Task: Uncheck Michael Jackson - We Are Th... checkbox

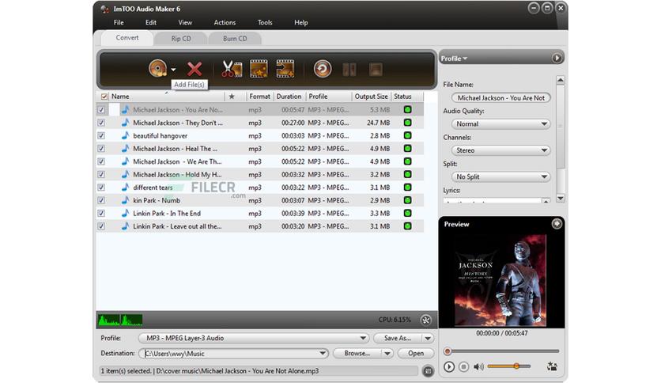Action: click(101, 161)
